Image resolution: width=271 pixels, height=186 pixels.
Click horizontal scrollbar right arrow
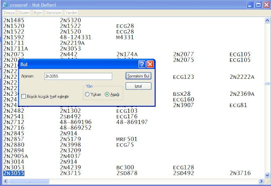[x=261, y=181]
